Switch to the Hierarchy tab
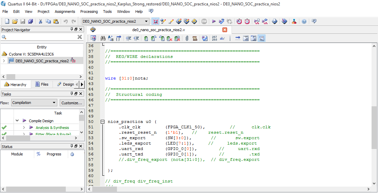The height and width of the screenshot is (193, 378). (x=16, y=84)
